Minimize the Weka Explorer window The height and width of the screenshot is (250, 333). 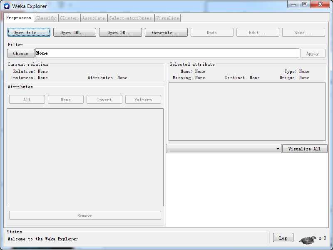click(293, 5)
